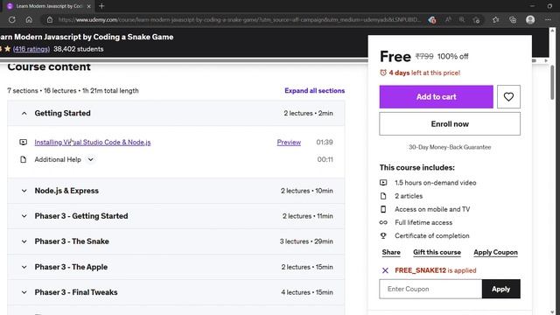Add course to wishlist heart icon
Image resolution: width=560 pixels, height=315 pixels.
point(508,97)
